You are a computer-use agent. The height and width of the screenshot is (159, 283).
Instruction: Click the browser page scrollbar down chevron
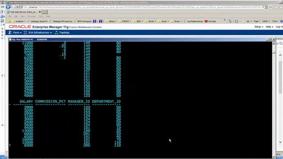280,142
